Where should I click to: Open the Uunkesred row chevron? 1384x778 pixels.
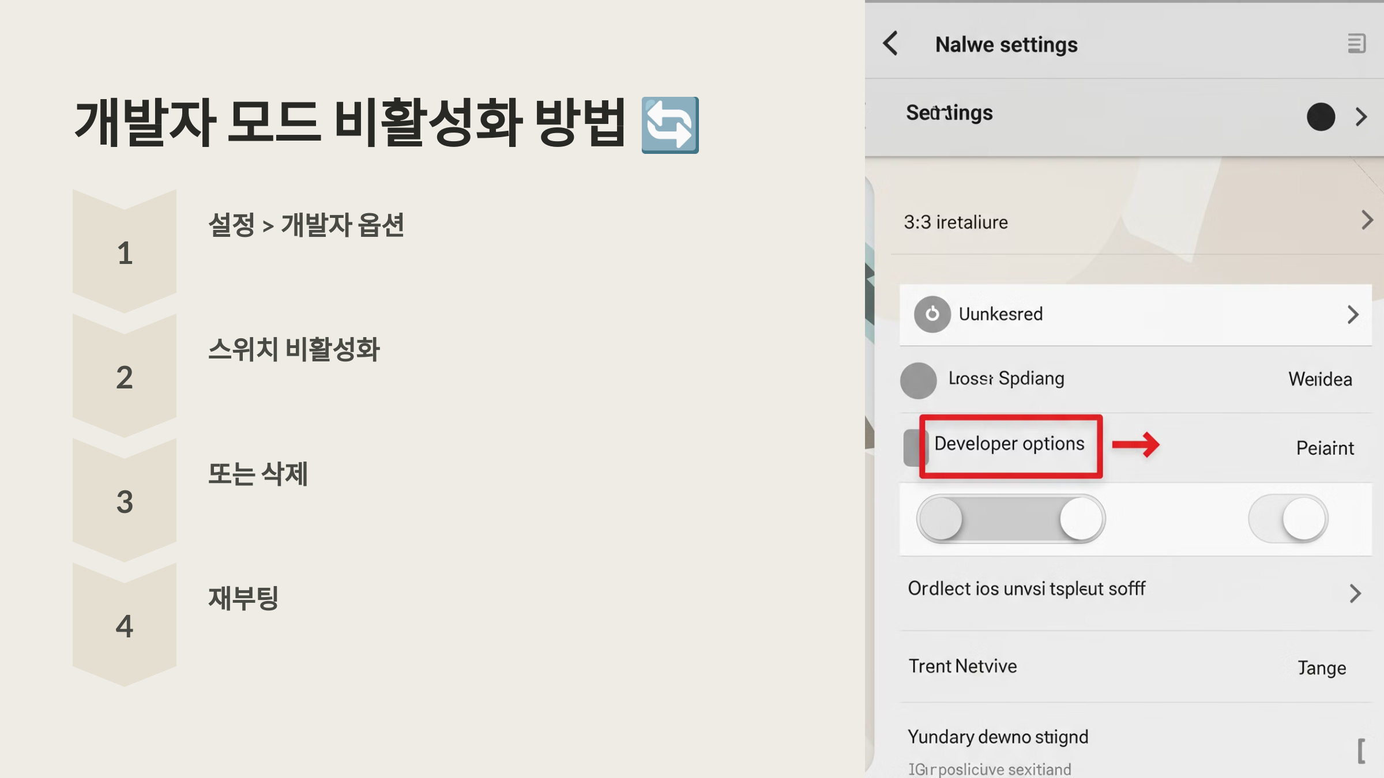coord(1353,315)
